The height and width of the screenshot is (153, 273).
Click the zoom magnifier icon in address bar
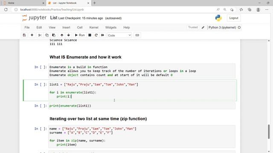(225, 9)
